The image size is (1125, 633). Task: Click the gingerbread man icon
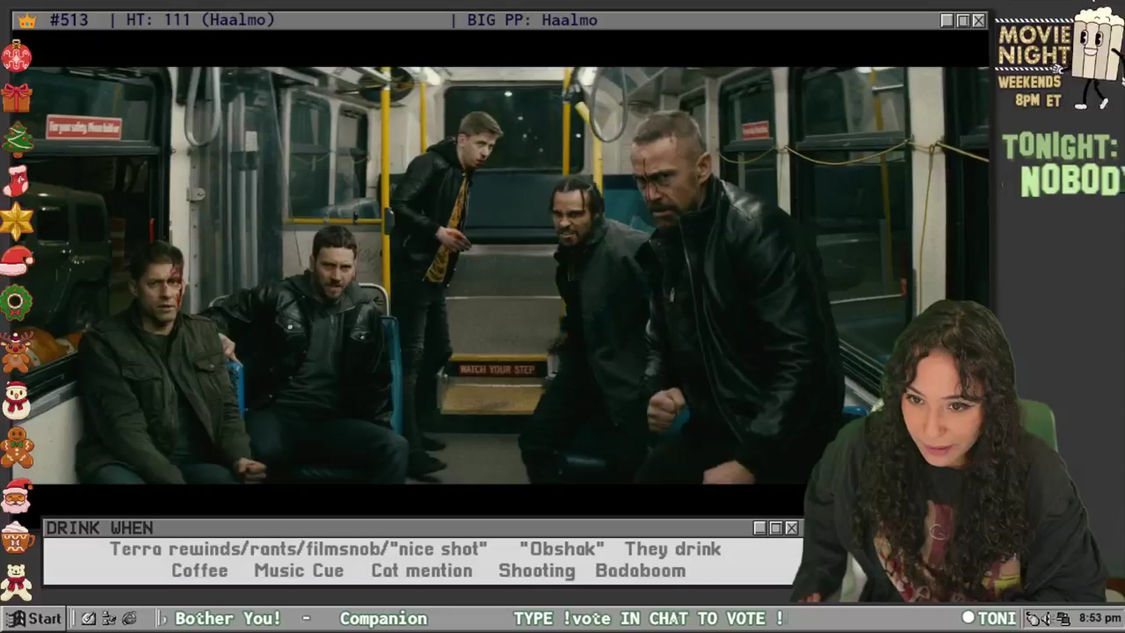coord(17,447)
